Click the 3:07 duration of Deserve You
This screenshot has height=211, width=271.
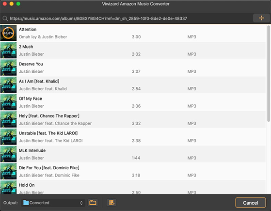(136, 71)
